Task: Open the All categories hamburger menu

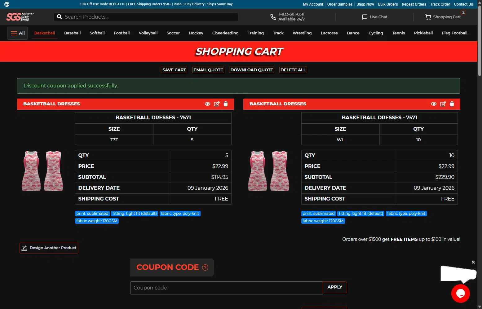Action: tap(18, 33)
